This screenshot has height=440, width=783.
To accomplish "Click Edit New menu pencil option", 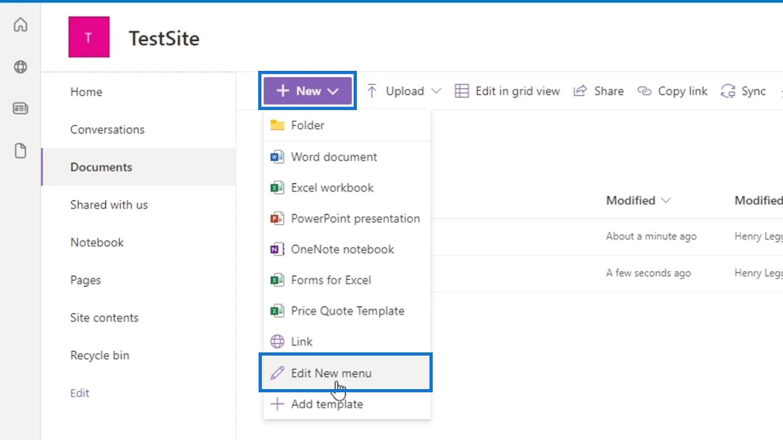I will pos(345,373).
